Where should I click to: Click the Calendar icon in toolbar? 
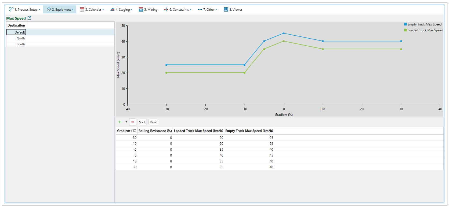coord(82,9)
